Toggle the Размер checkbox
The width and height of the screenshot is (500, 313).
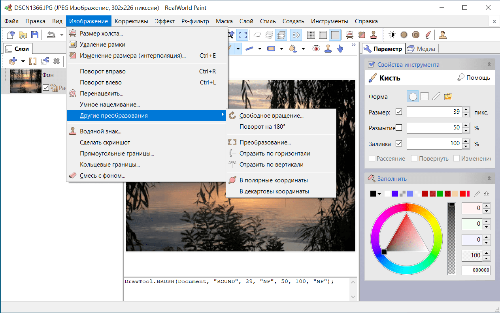[x=398, y=112]
